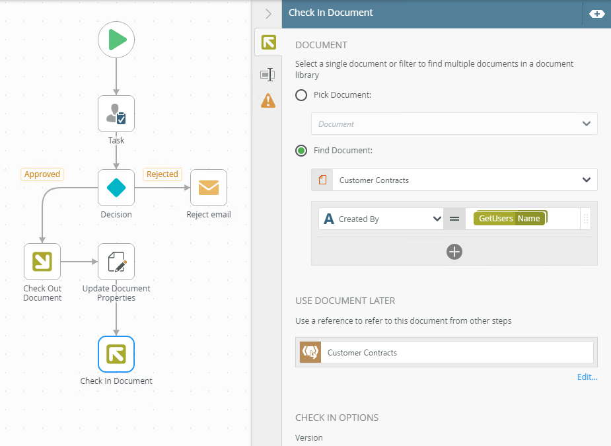Viewport: 611px width, 446px height.
Task: Click the Update Document Properties label
Action: coord(116,293)
